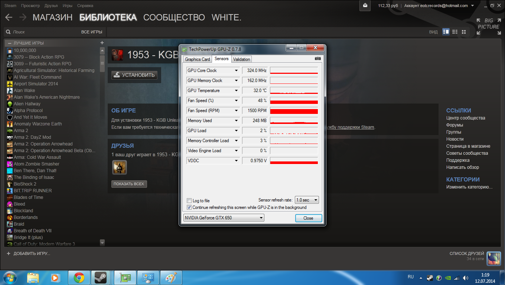This screenshot has width=505, height=285.
Task: Open Справка menu
Action: pos(85,6)
